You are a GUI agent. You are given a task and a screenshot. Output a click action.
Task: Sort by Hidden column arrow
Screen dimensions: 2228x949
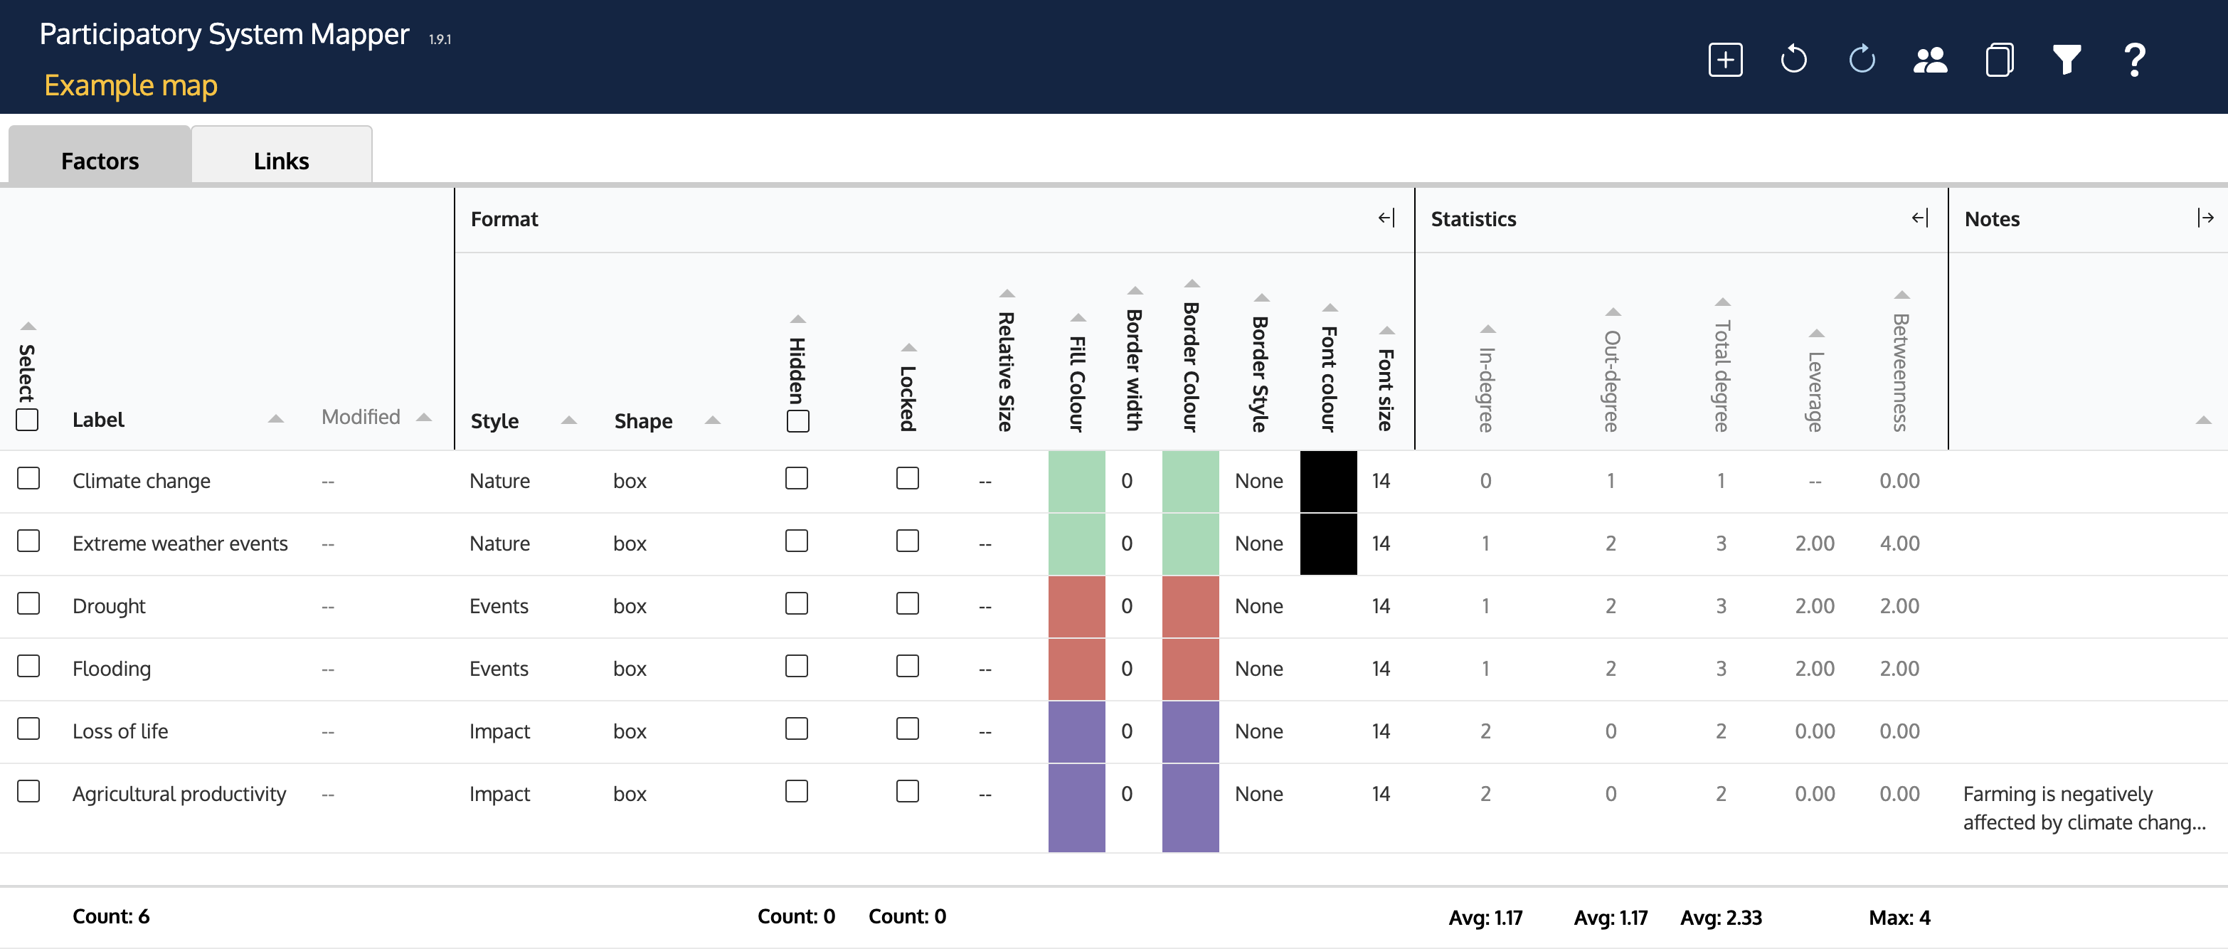(x=797, y=319)
